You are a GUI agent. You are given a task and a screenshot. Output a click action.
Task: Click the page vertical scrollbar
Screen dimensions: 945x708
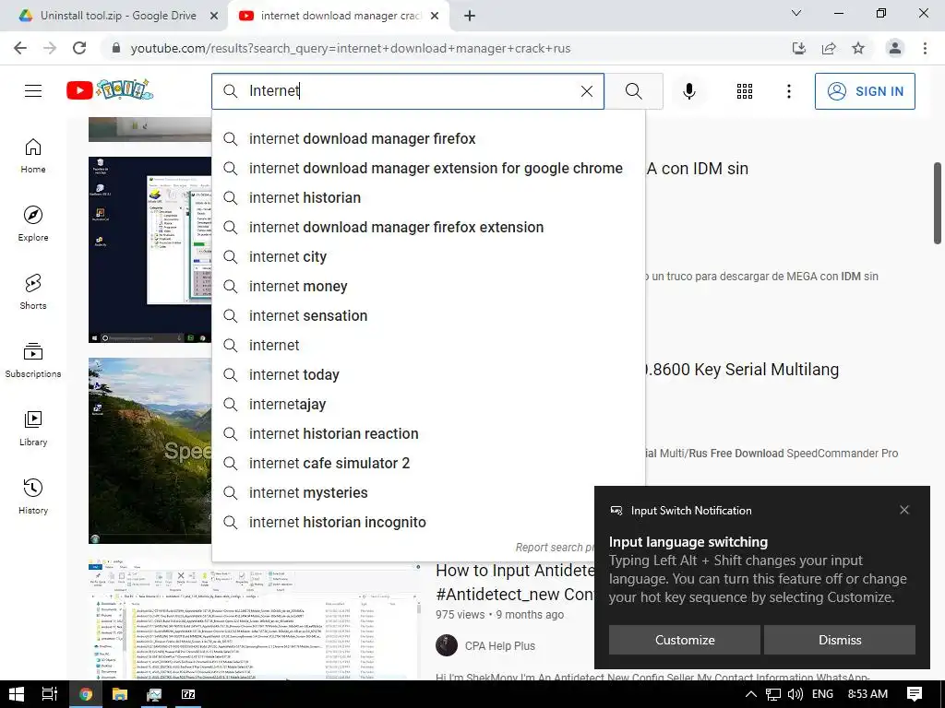(x=938, y=203)
